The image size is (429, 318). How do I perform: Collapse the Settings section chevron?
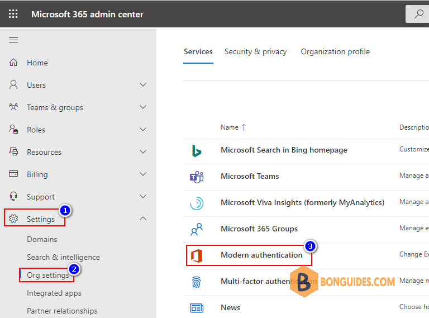click(143, 219)
